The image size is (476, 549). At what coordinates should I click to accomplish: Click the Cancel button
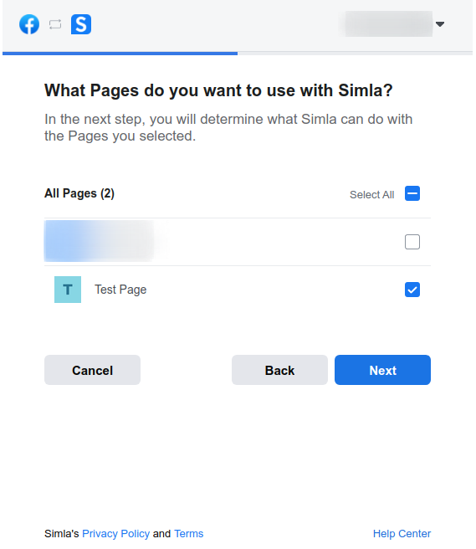(x=92, y=370)
